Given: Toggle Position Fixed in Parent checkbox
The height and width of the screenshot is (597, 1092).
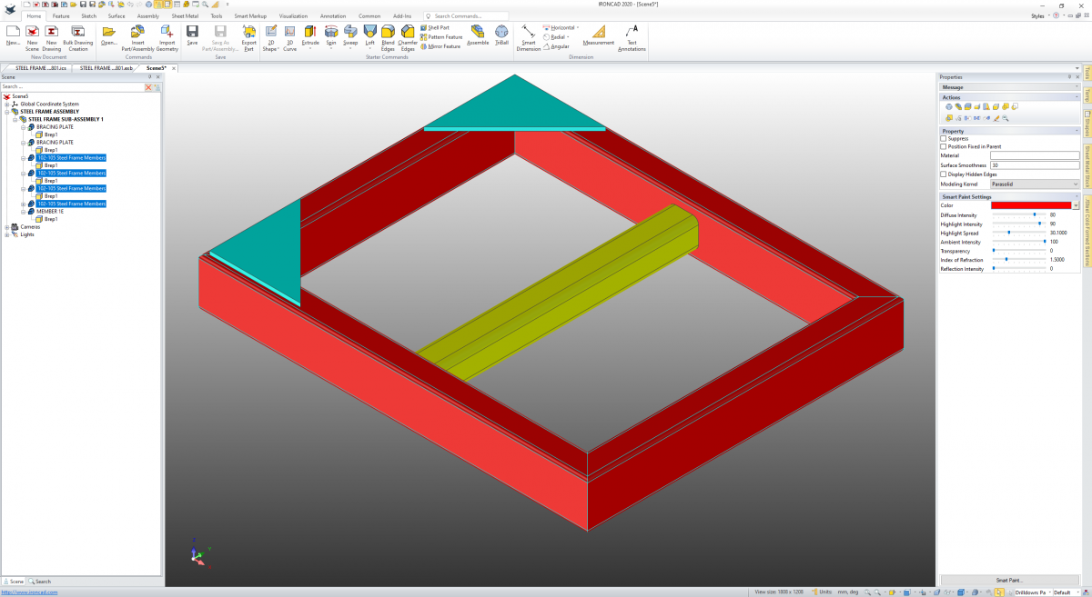Looking at the screenshot, I should (944, 146).
